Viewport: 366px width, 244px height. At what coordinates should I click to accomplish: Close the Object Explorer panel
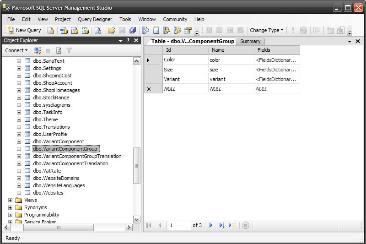point(136,40)
